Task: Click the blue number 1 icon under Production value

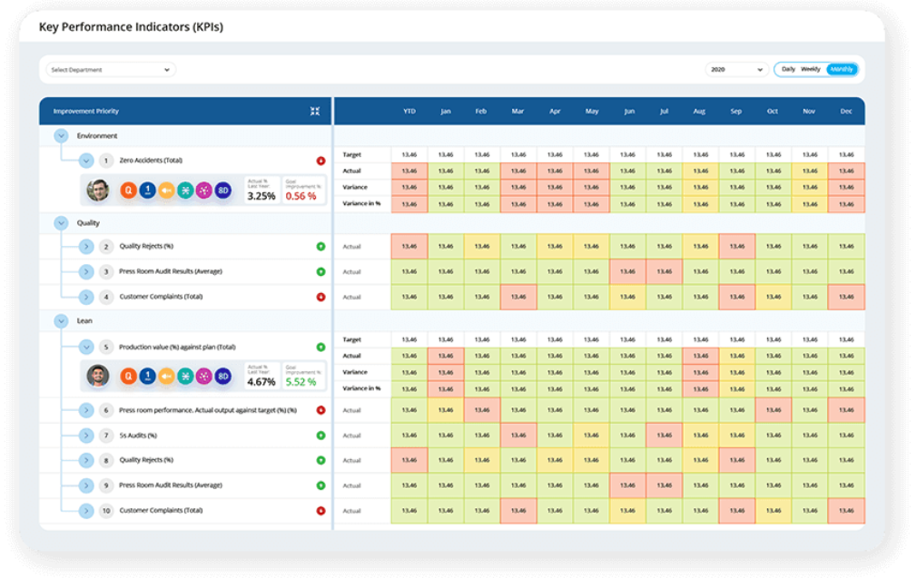Action: click(147, 376)
